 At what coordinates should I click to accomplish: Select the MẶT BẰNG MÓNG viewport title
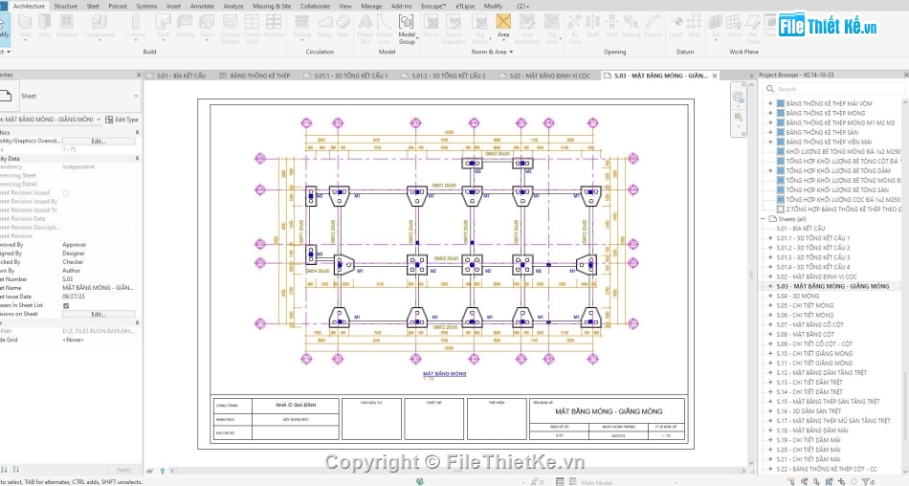(x=444, y=374)
